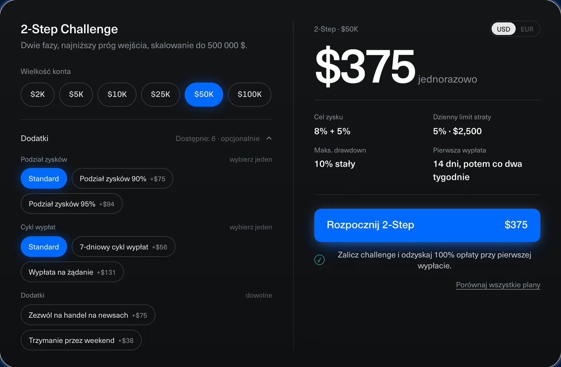The width and height of the screenshot is (561, 367).
Task: Click the Wielkość konta label
Action: pyautogui.click(x=46, y=72)
